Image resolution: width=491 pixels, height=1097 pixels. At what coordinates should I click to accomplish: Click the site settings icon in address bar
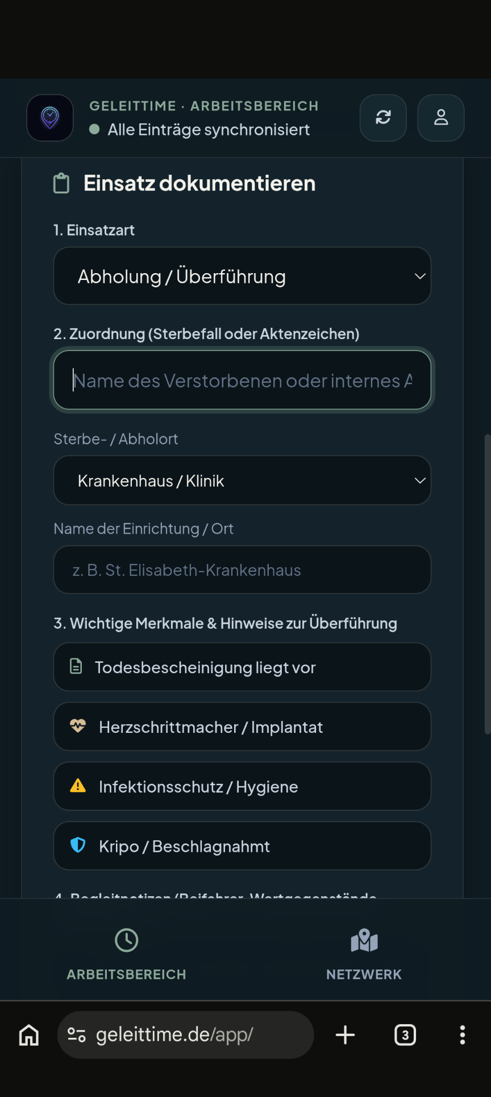77,1034
